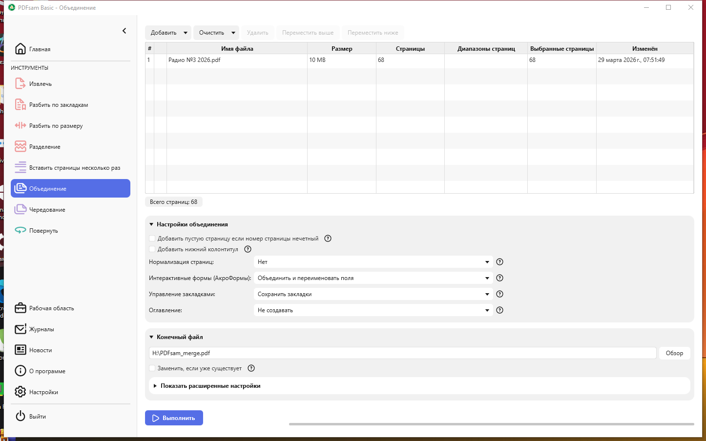The image size is (706, 441).
Task: Open the Главная home menu item
Action: pyautogui.click(x=40, y=49)
